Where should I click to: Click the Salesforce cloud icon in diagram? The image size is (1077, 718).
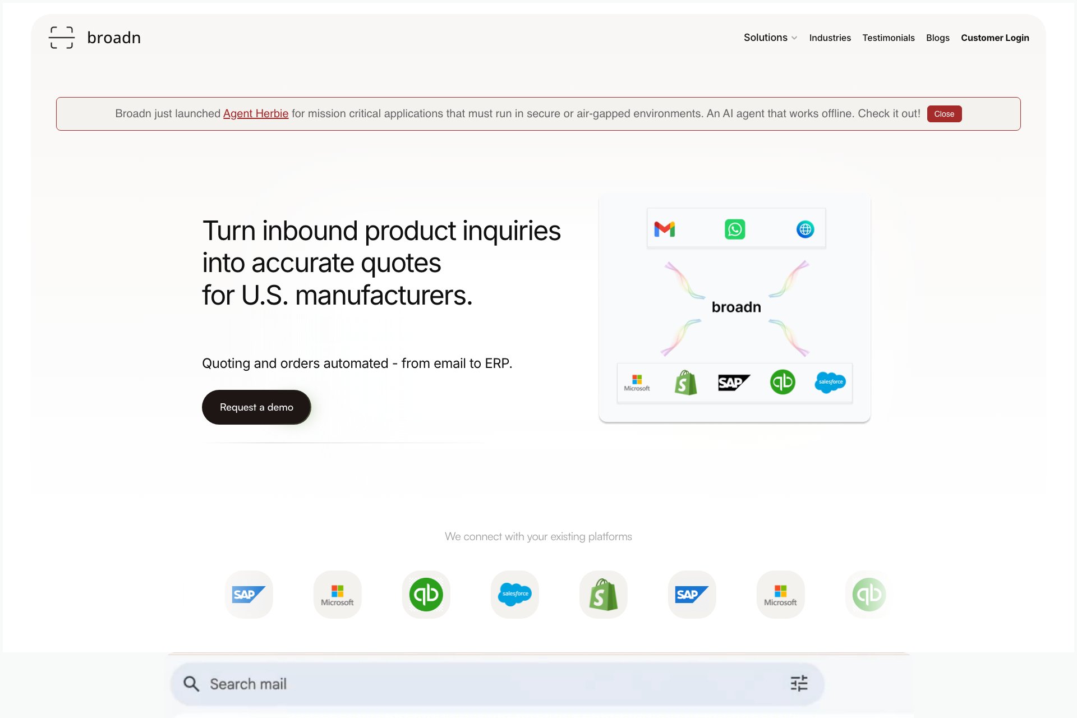tap(830, 383)
